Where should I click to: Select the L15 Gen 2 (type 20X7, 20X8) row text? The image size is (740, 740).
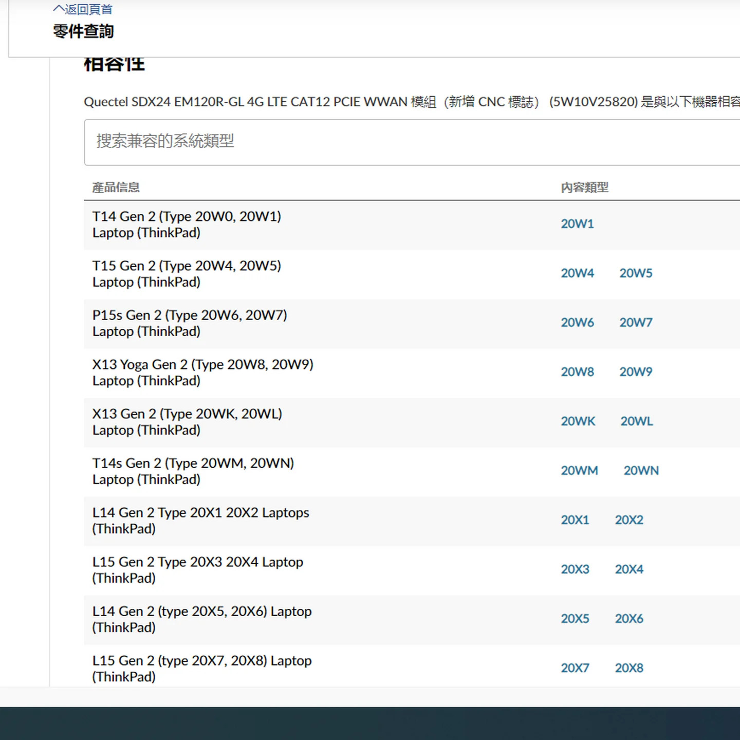click(x=202, y=669)
